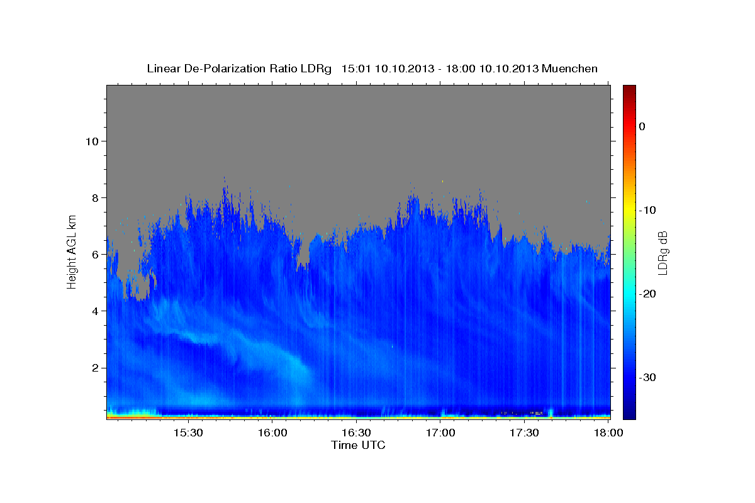Click the start time '15:01 10.10.2013' in title
Screen dimensions: 755x503
[x=388, y=69]
